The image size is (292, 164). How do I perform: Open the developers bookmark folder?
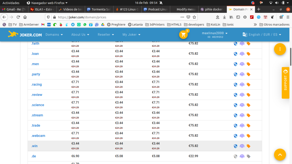[x=194, y=24]
